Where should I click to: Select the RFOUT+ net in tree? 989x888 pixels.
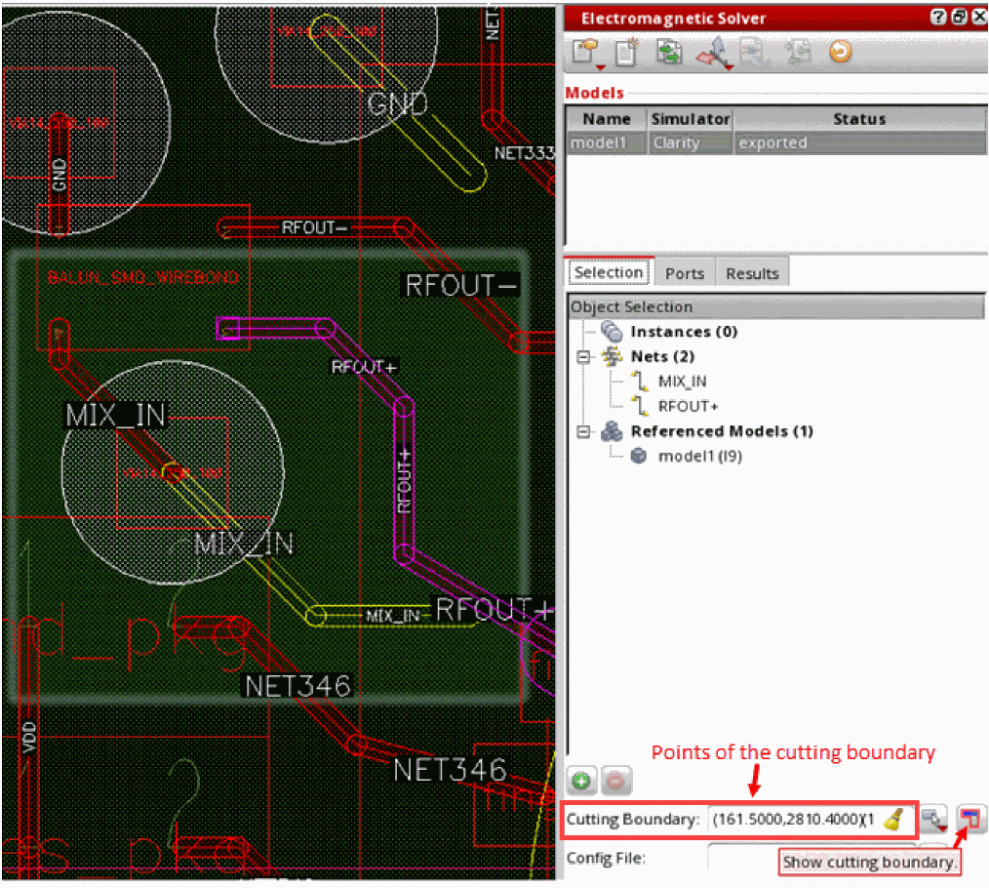click(688, 406)
